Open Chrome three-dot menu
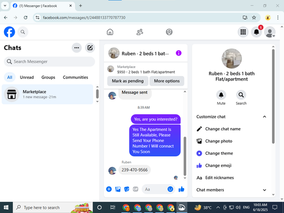Viewport: 284px width, 213px height. pyautogui.click(x=278, y=18)
